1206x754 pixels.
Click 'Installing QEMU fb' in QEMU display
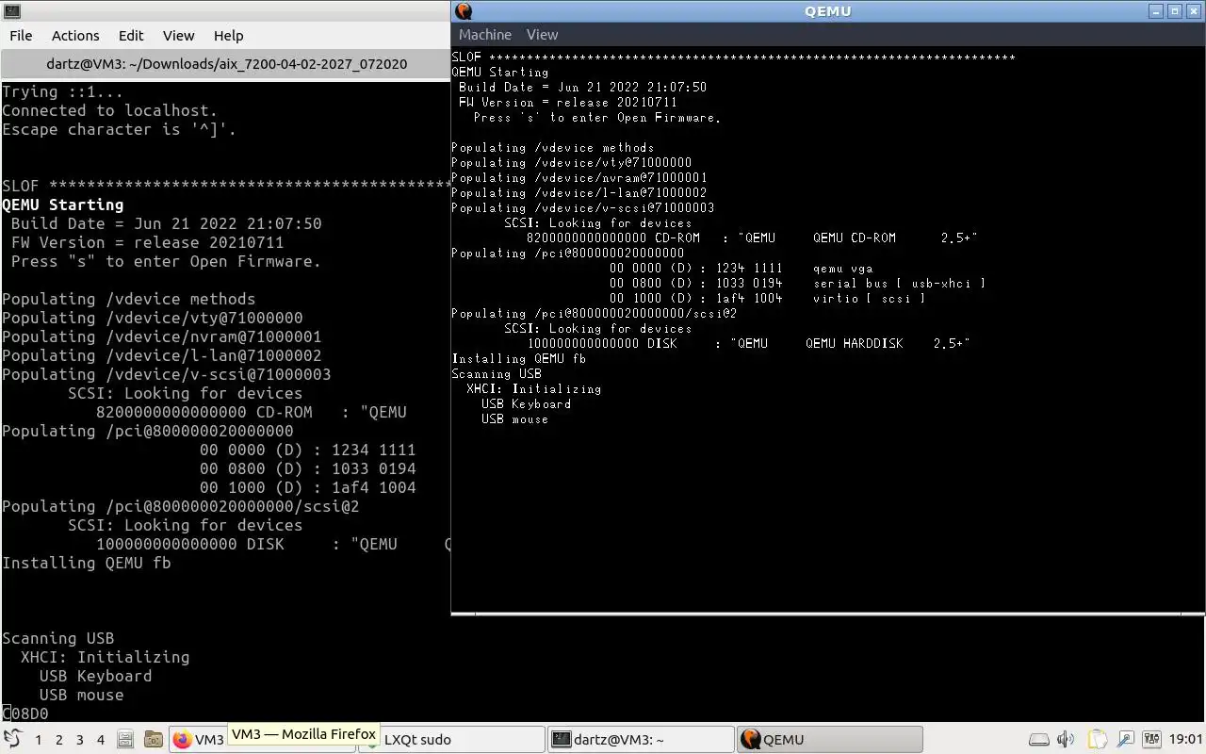tap(519, 358)
